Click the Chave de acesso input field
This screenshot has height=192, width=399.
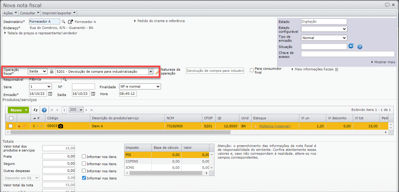(348, 54)
